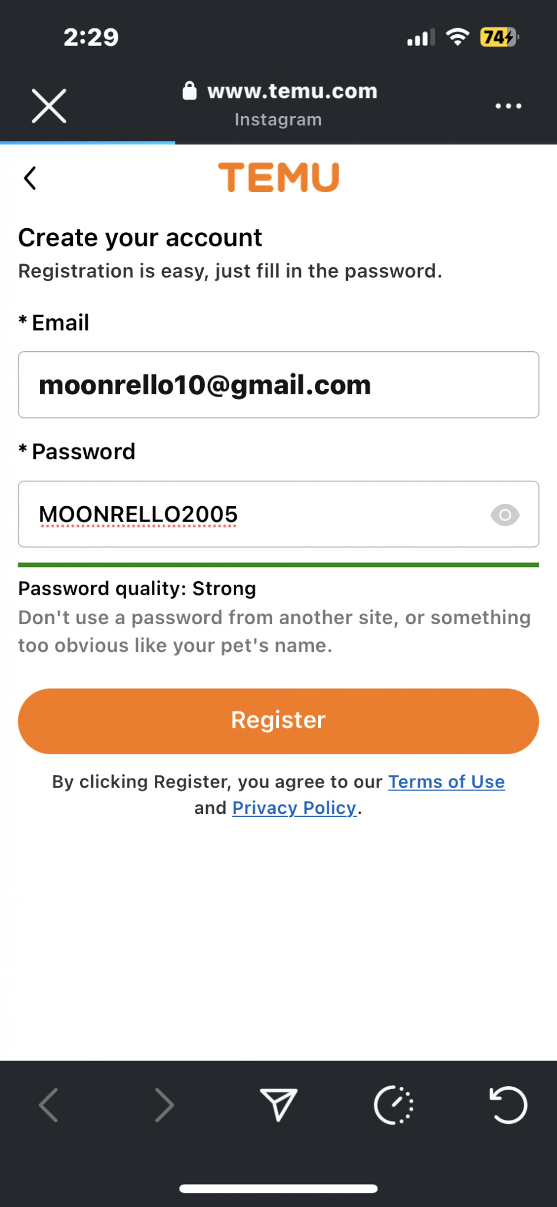The width and height of the screenshot is (557, 1207).
Task: Open the Privacy Policy link
Action: (x=294, y=807)
